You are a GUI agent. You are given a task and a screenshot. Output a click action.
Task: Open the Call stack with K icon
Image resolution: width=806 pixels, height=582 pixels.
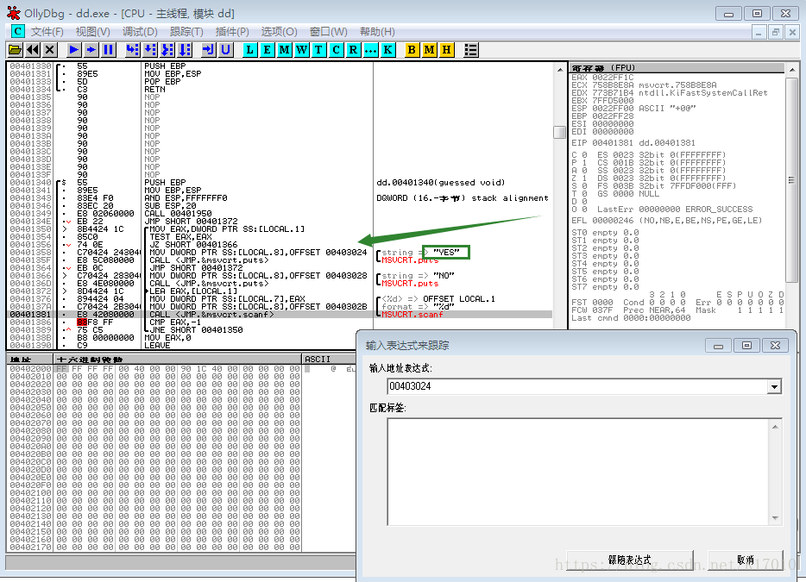pyautogui.click(x=387, y=50)
